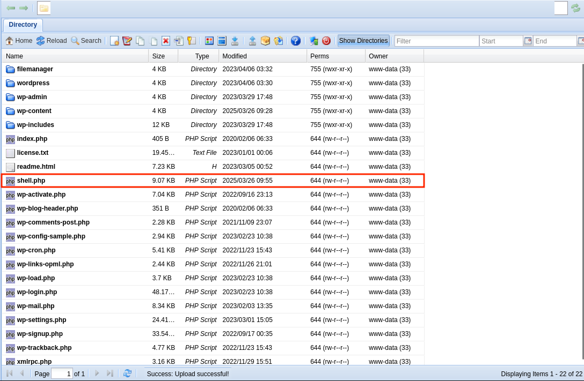Sort by the Name column header
The width and height of the screenshot is (584, 381).
point(75,56)
